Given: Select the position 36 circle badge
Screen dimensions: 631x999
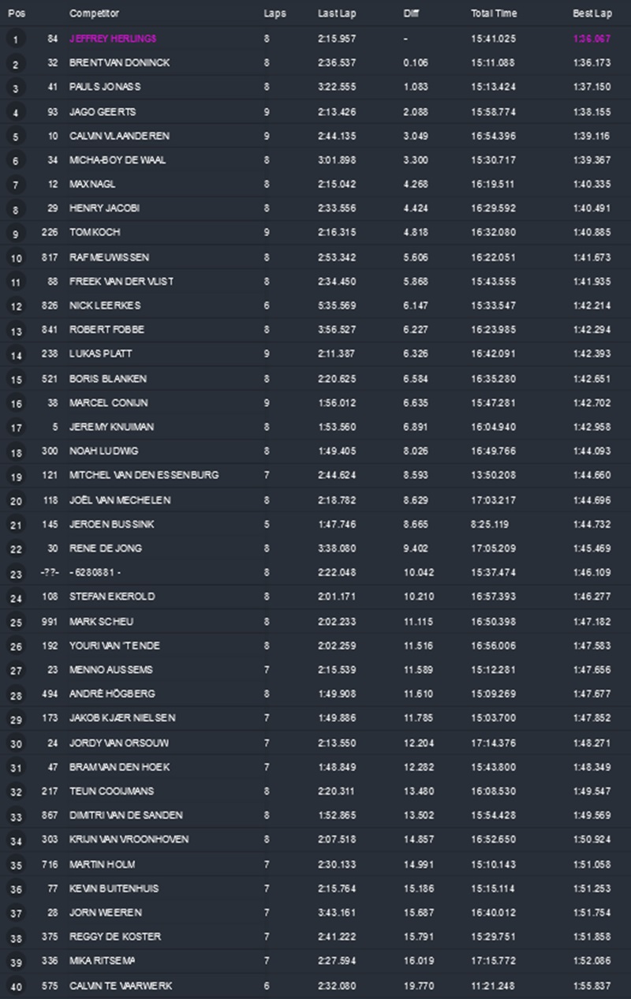Looking at the screenshot, I should tap(17, 889).
